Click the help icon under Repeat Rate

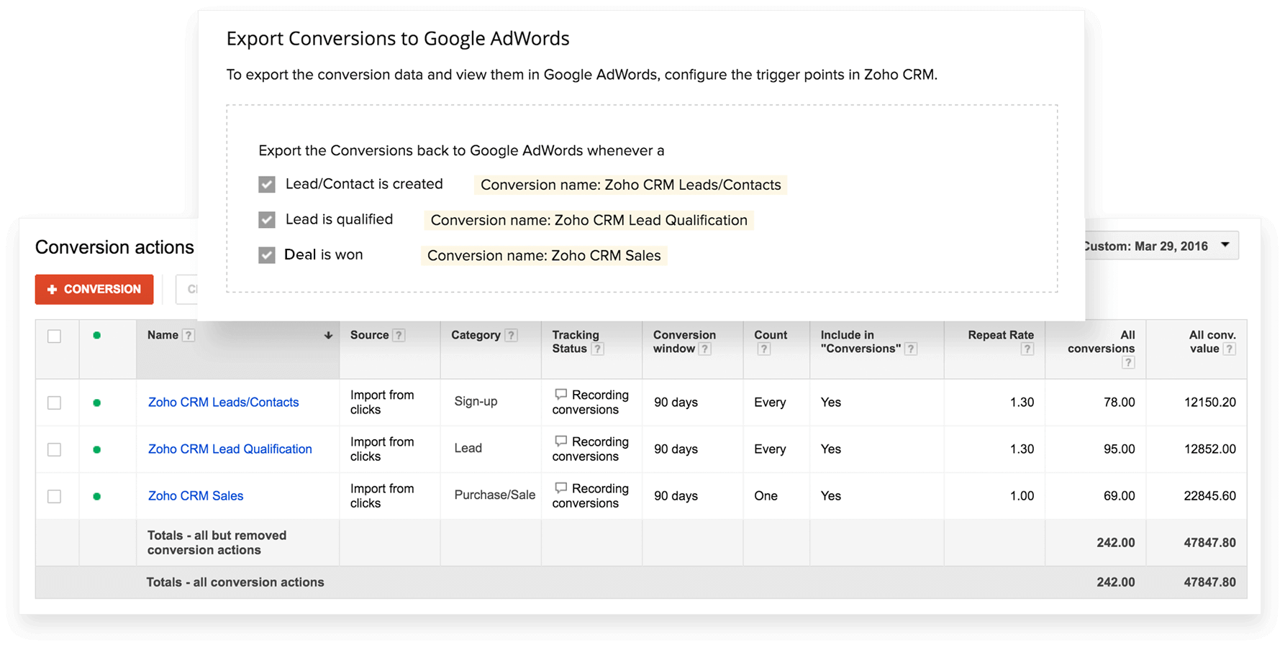(1027, 349)
